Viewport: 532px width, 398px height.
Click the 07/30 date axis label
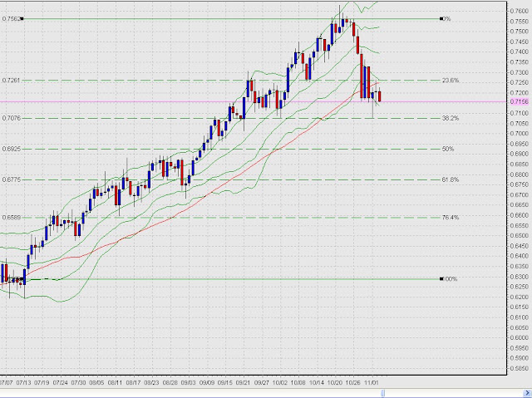79,383
